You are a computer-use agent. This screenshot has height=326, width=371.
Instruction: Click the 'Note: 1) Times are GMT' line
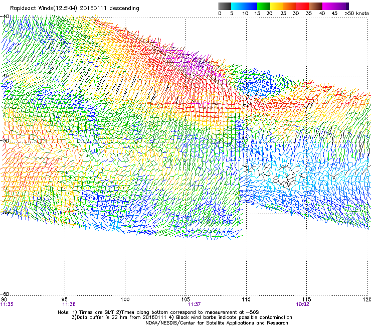(x=158, y=312)
